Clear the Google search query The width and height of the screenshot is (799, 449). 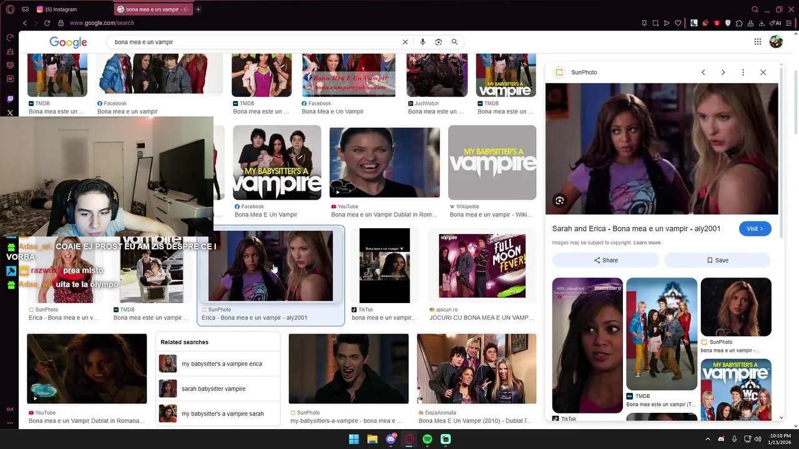[x=405, y=42]
